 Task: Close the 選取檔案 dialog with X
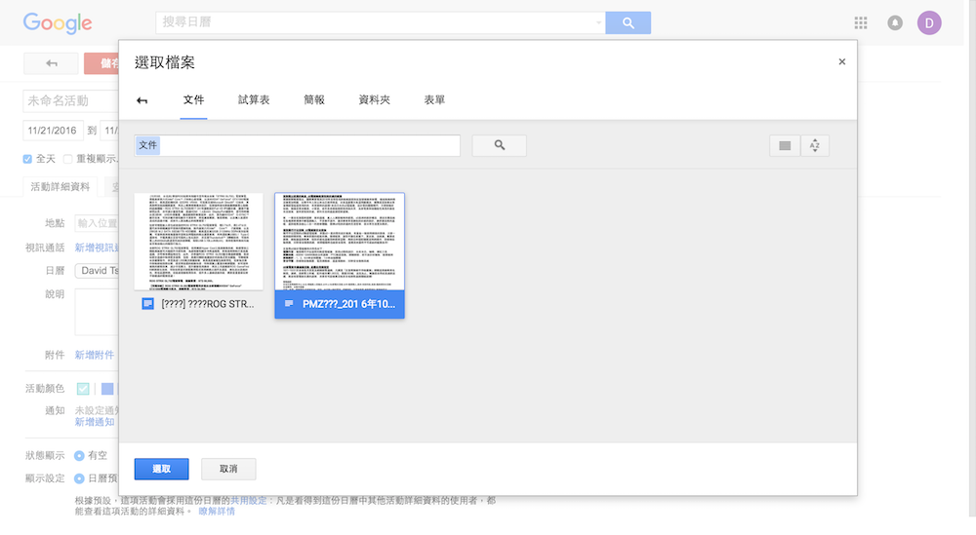[841, 62]
